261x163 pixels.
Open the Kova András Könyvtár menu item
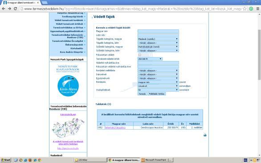71,52
